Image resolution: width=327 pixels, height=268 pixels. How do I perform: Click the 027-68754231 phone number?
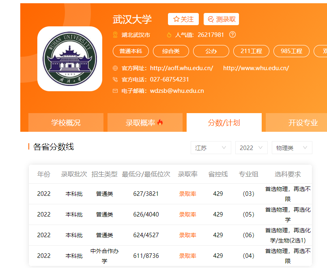click(169, 79)
